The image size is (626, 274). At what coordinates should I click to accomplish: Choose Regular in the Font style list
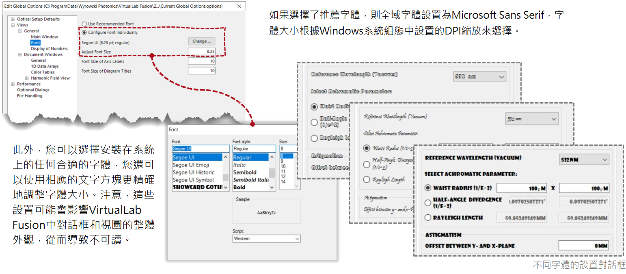pos(251,157)
